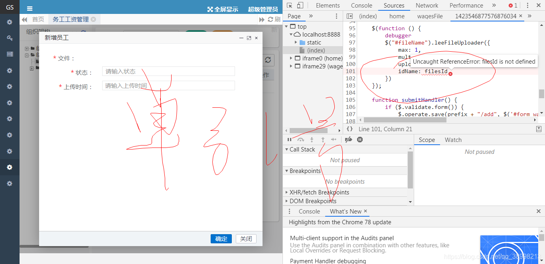Expand the iframe29 node
The width and height of the screenshot is (545, 264).
(x=292, y=66)
